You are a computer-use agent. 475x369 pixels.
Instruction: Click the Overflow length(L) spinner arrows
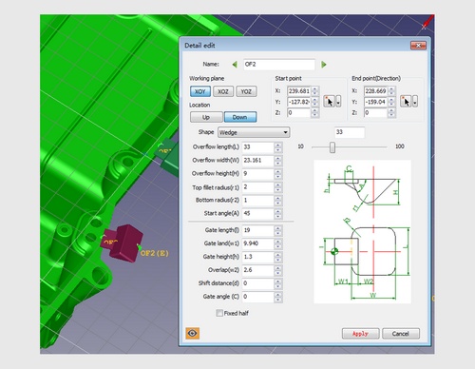(x=278, y=147)
